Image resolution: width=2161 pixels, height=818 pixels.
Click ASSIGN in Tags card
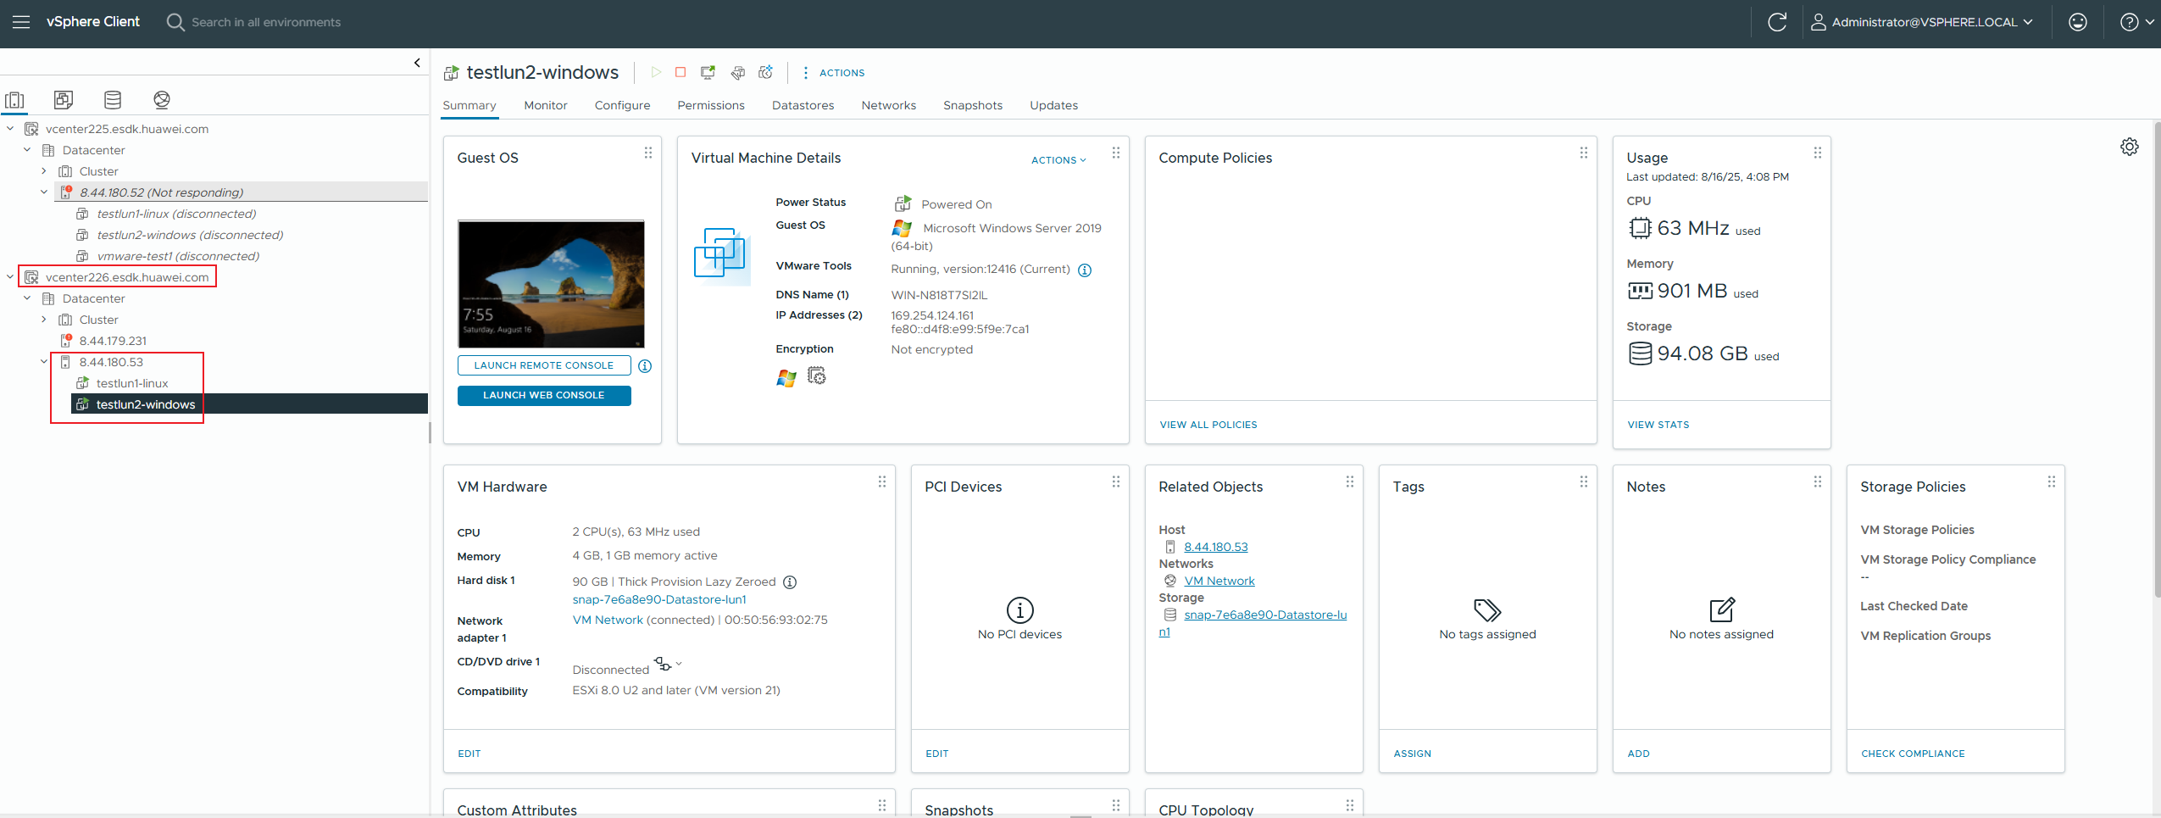point(1412,754)
